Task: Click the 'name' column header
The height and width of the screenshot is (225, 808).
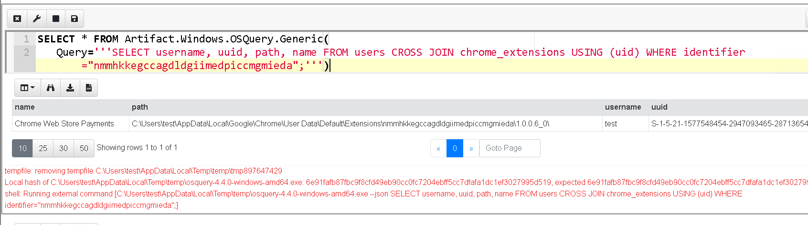Action: 25,107
